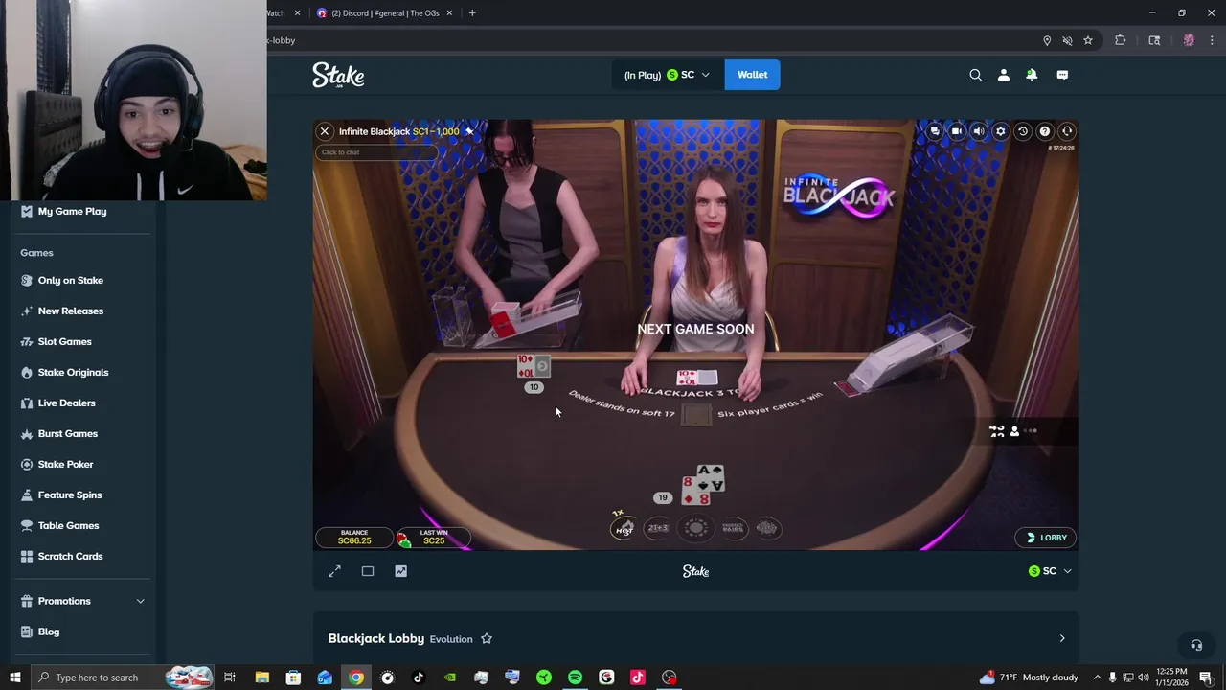Open site search magnifier icon
This screenshot has height=690, width=1226.
point(975,75)
